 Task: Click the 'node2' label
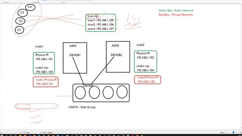(140, 45)
